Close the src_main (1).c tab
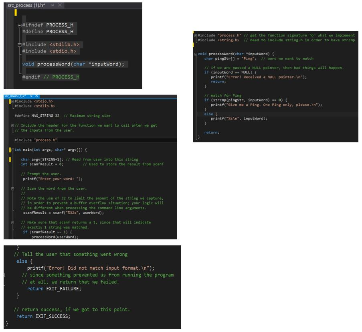362x332 pixels. 36,96
